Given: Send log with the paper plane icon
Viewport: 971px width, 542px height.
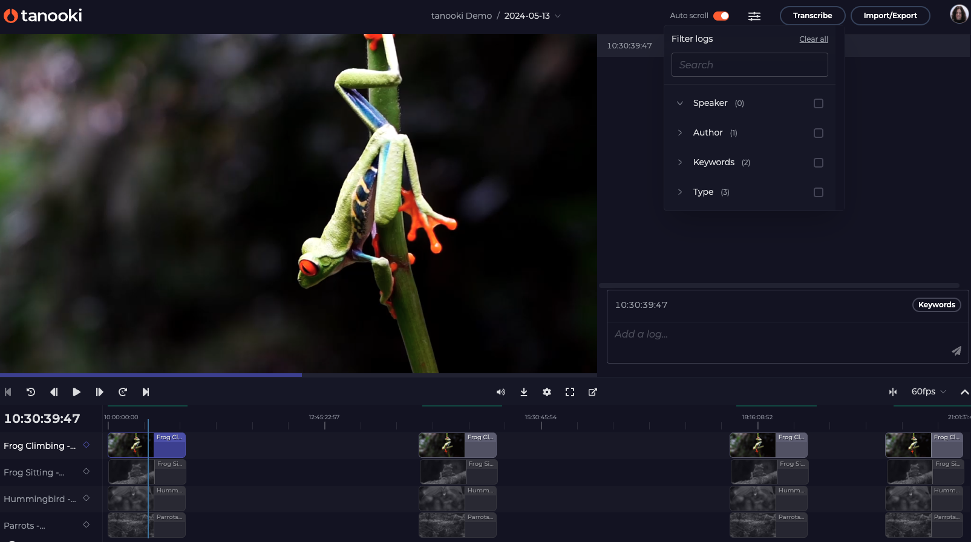Looking at the screenshot, I should (956, 351).
